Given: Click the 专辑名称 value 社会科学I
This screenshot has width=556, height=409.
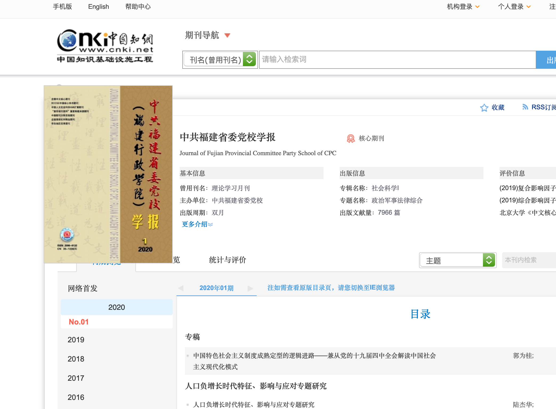Looking at the screenshot, I should tap(385, 188).
